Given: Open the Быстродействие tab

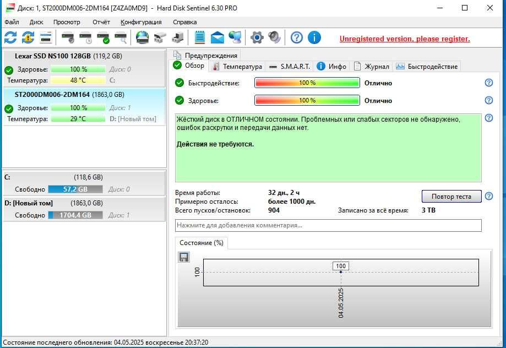Looking at the screenshot, I should pyautogui.click(x=427, y=67).
